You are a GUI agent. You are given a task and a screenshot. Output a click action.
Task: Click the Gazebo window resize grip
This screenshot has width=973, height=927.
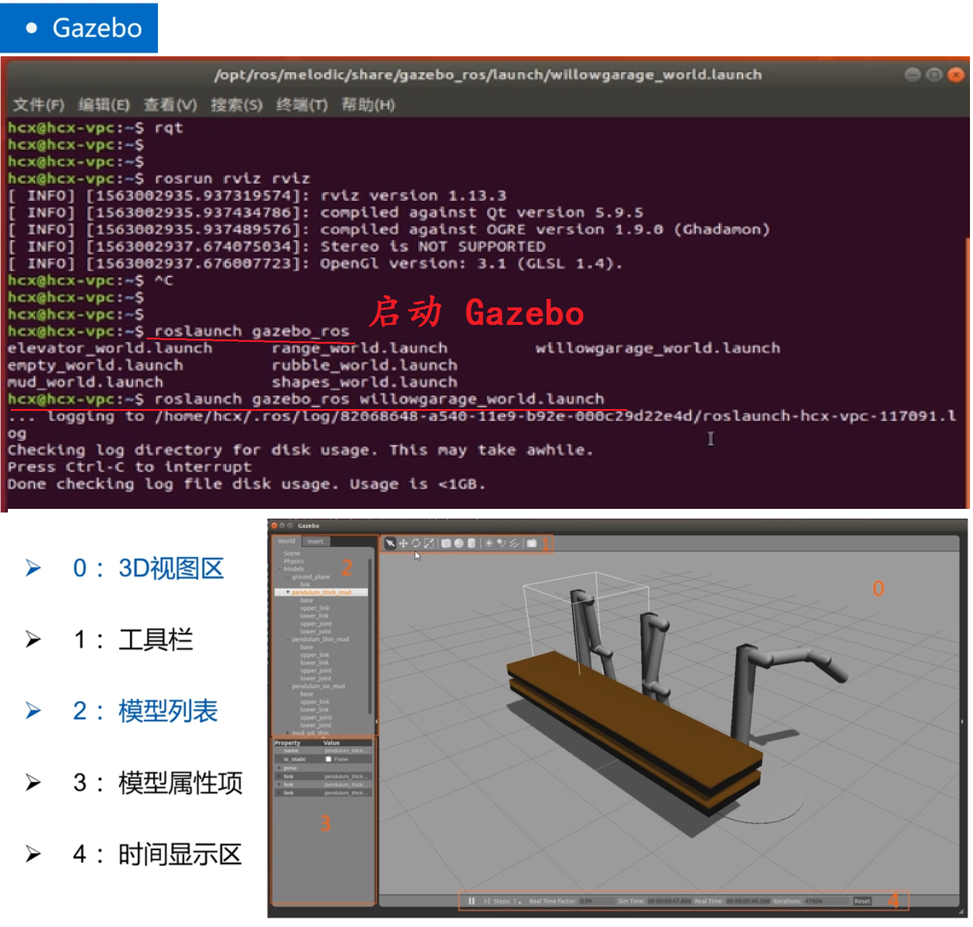tap(963, 912)
